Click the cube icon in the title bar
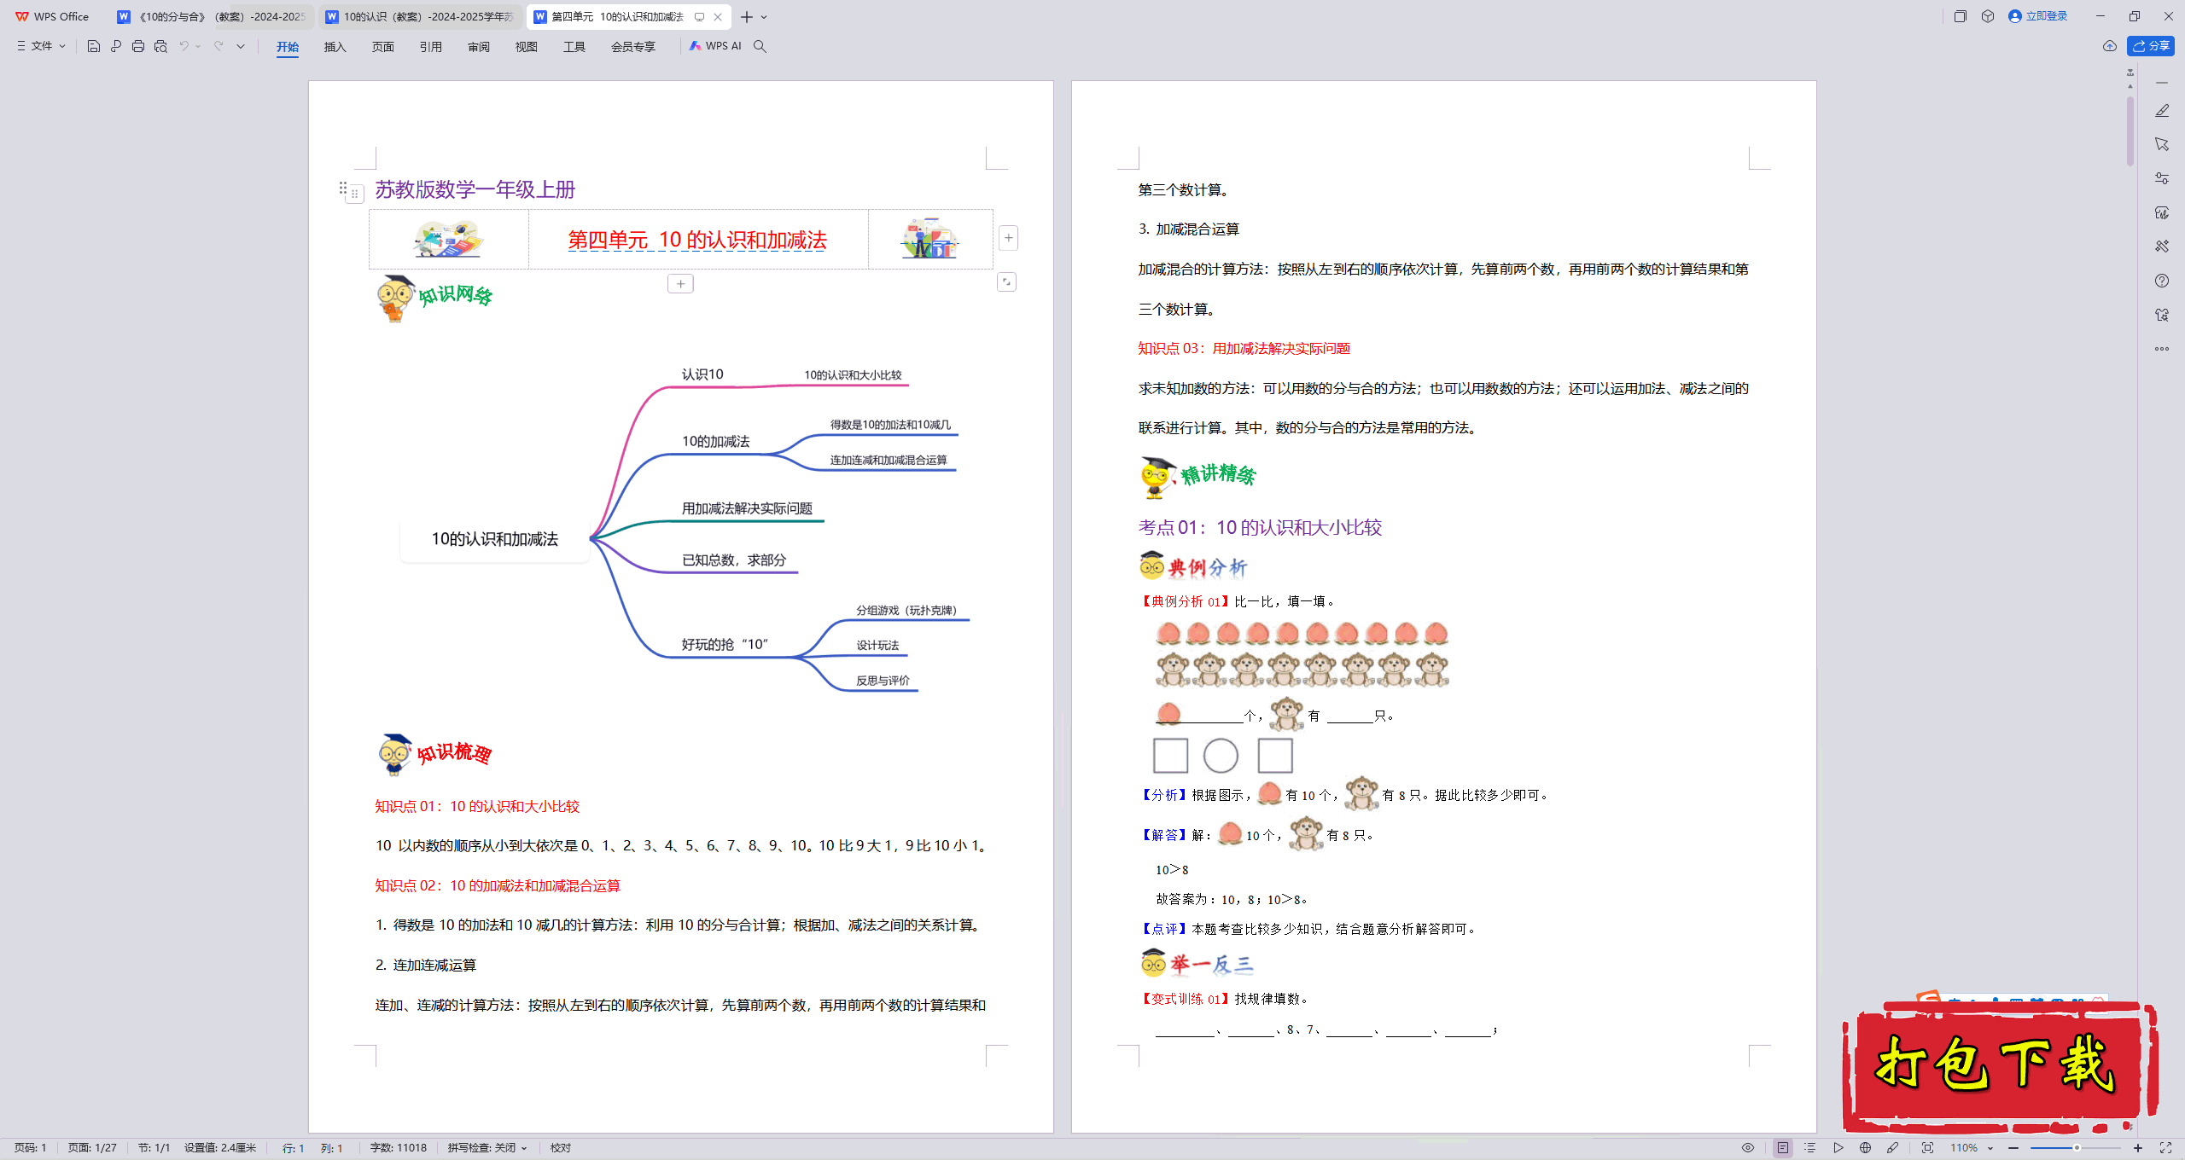This screenshot has width=2185, height=1160. tap(1988, 16)
